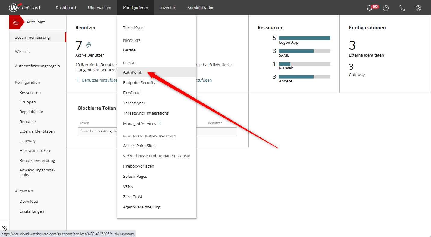Click the Logon App resource bar
431x237 pixels.
pos(305,38)
